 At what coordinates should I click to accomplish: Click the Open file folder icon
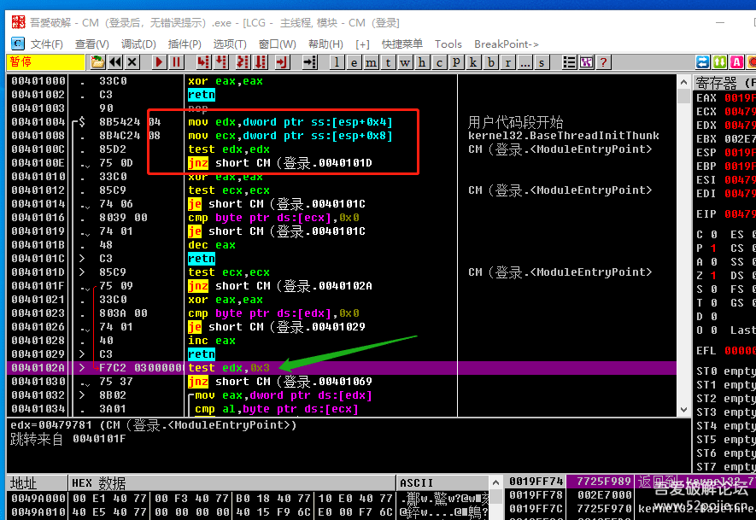(98, 62)
